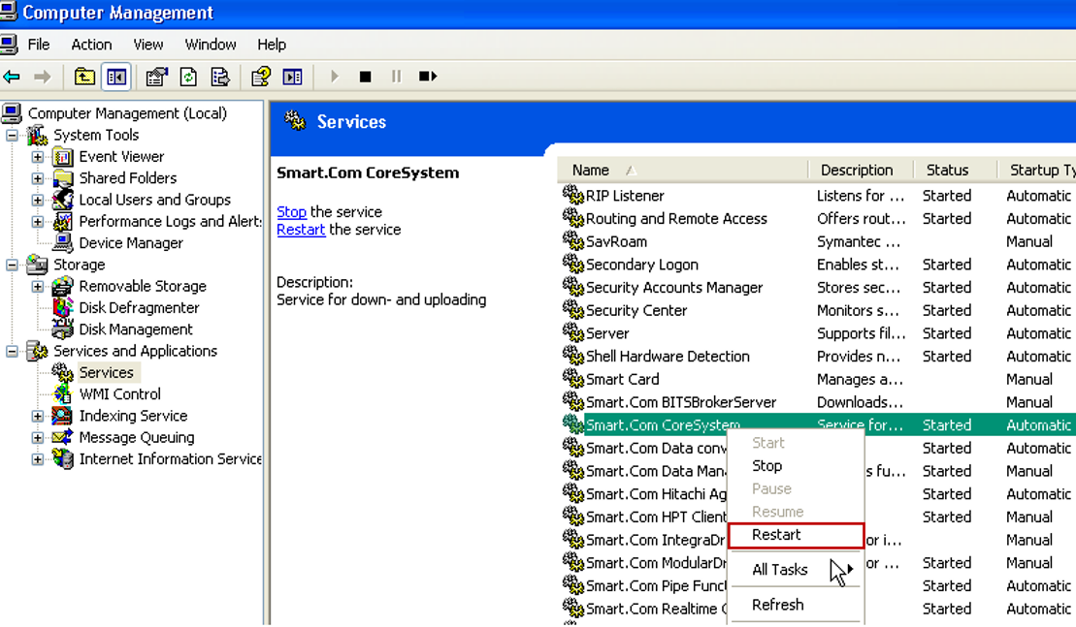Select the Smart.Com BITSBrokerServer service

click(x=681, y=402)
